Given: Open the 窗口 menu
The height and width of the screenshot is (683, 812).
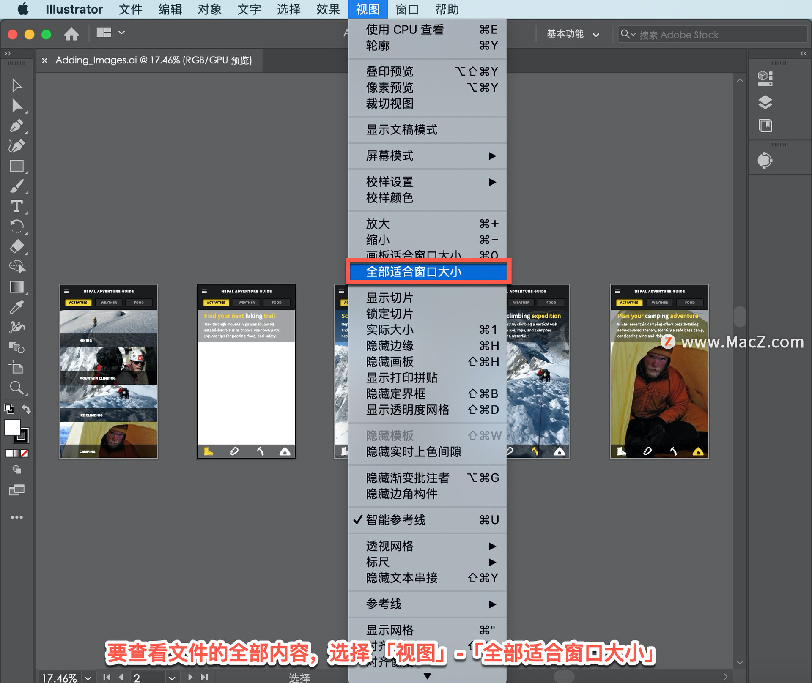Looking at the screenshot, I should 407,9.
